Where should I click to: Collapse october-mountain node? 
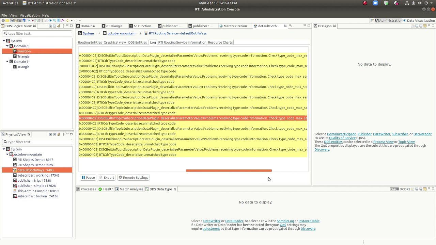pos(7,154)
